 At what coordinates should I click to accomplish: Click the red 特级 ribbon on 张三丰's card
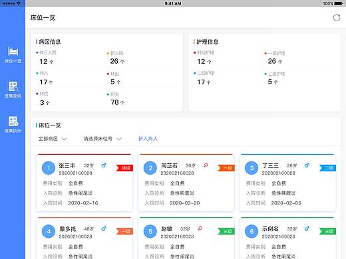pyautogui.click(x=124, y=168)
